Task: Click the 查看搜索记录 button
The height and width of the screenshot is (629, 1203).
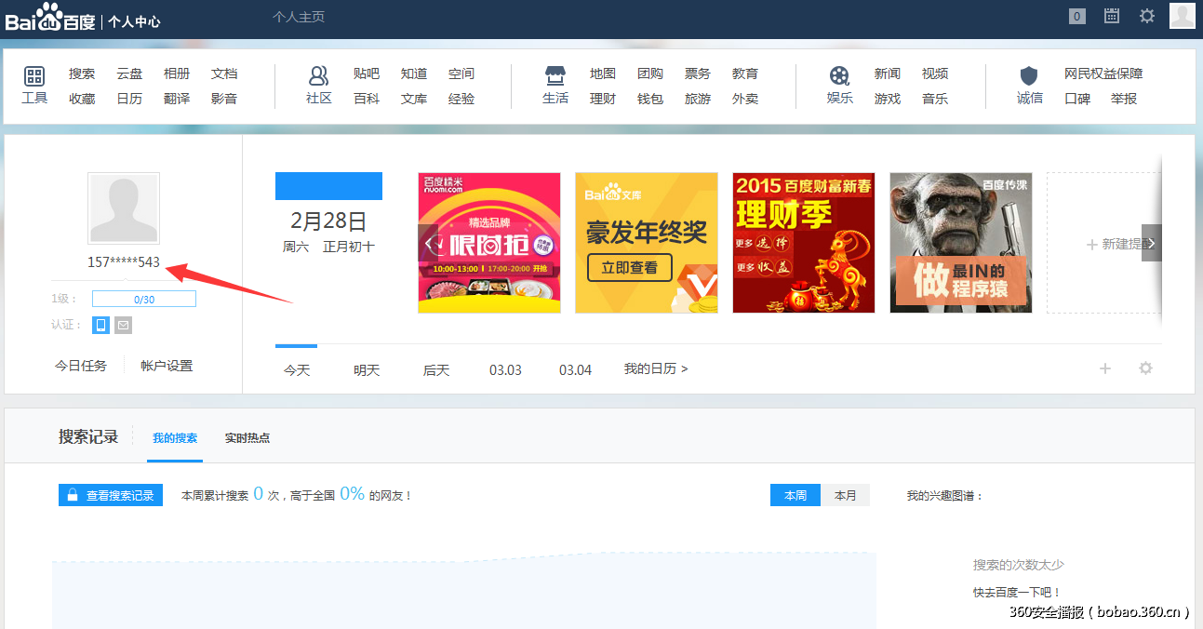Action: (x=111, y=495)
